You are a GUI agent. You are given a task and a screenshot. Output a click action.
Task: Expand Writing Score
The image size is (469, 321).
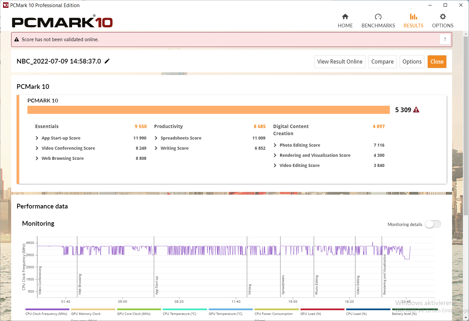[156, 148]
